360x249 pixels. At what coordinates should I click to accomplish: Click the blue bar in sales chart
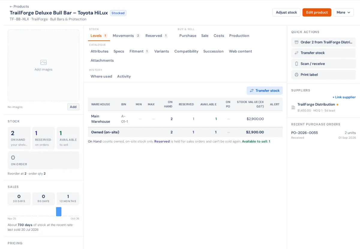[x=59, y=211]
